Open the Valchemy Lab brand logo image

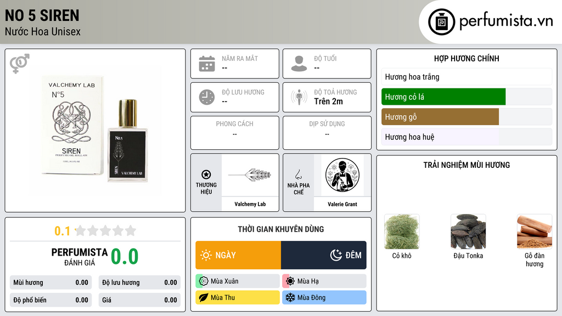coord(250,175)
